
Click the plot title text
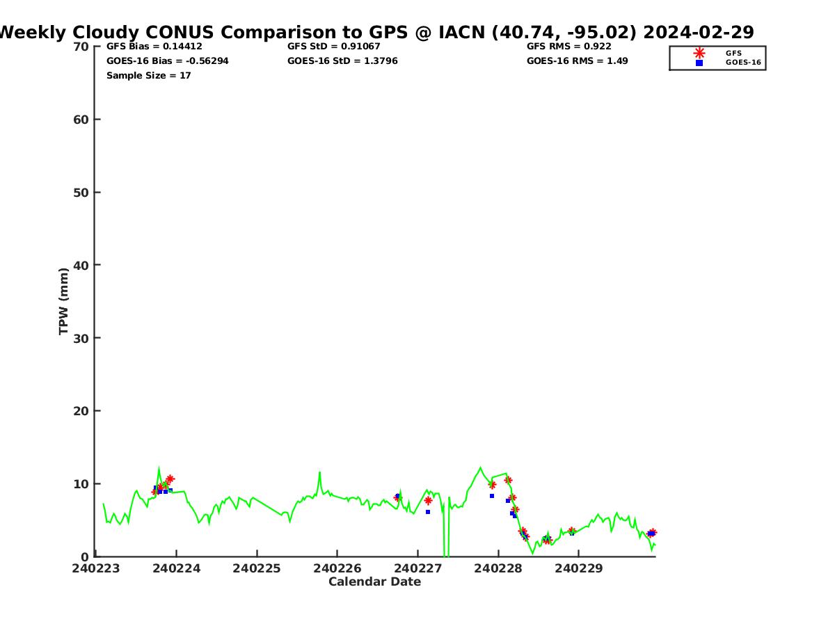pyautogui.click(x=376, y=32)
